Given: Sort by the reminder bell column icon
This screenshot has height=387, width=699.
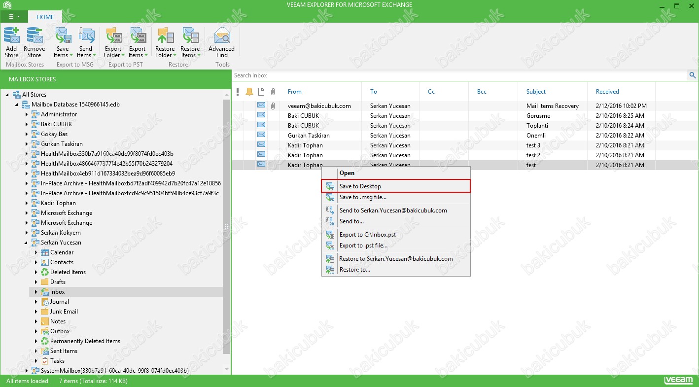Looking at the screenshot, I should 249,92.
